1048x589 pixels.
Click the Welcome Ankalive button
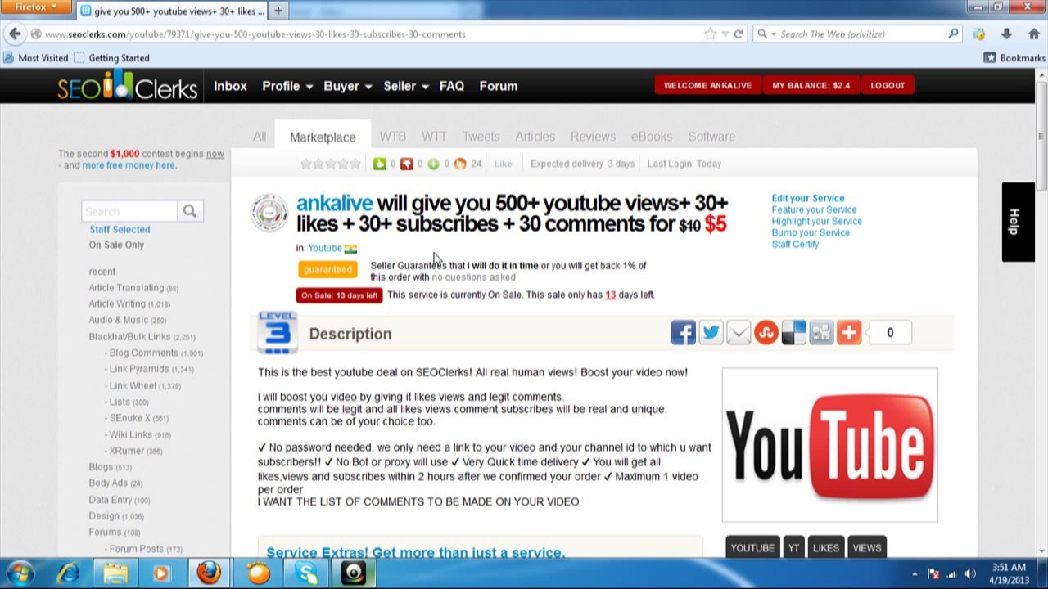point(707,85)
